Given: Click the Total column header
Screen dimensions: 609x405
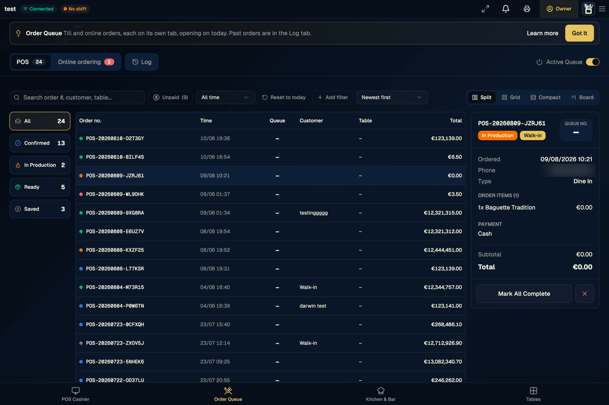Looking at the screenshot, I should point(456,121).
